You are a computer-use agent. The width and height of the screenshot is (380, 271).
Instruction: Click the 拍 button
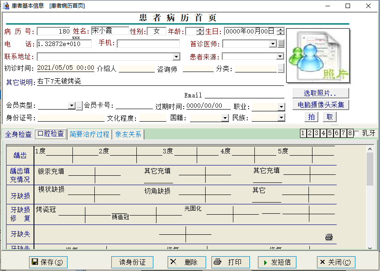311,117
